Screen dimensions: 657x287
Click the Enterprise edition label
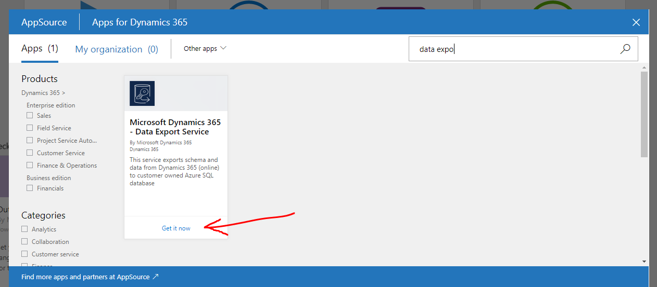click(x=51, y=105)
